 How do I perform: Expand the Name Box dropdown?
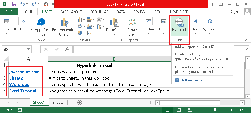point(28,49)
